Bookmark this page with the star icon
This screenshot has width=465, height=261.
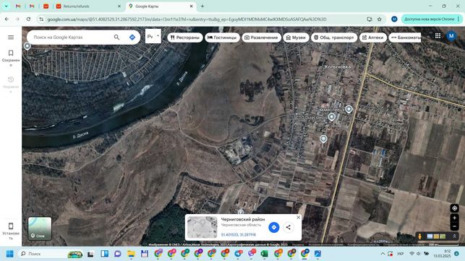[379, 19]
